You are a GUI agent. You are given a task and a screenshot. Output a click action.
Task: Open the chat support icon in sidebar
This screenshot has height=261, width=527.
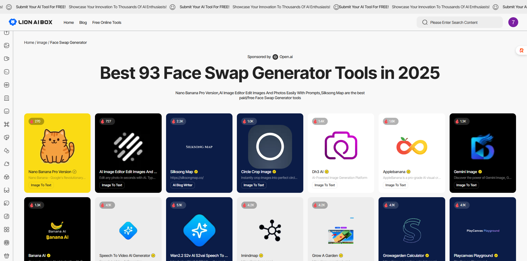tap(7, 203)
